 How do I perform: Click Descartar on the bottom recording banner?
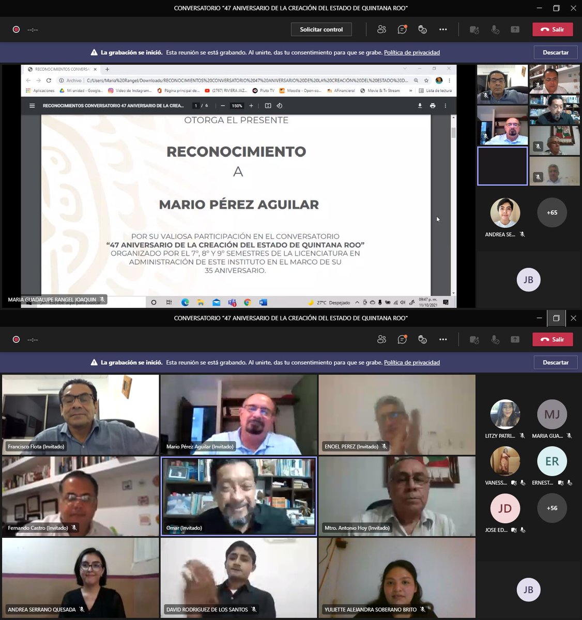tap(556, 362)
